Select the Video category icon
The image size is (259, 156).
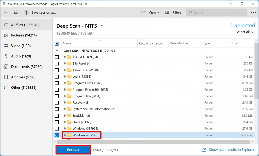click(x=6, y=46)
